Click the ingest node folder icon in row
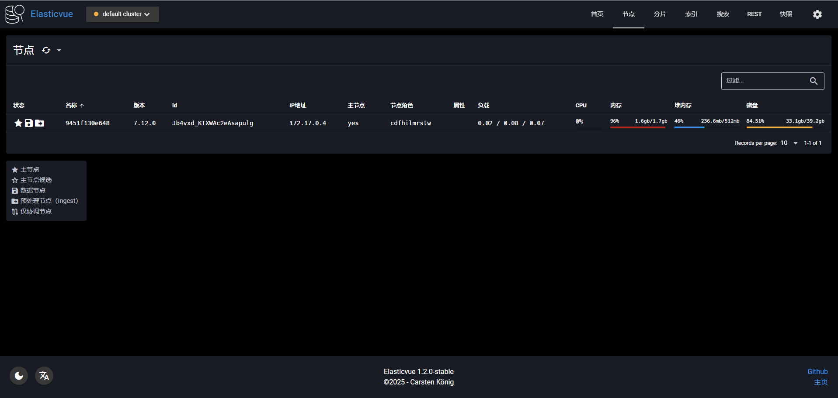 39,123
